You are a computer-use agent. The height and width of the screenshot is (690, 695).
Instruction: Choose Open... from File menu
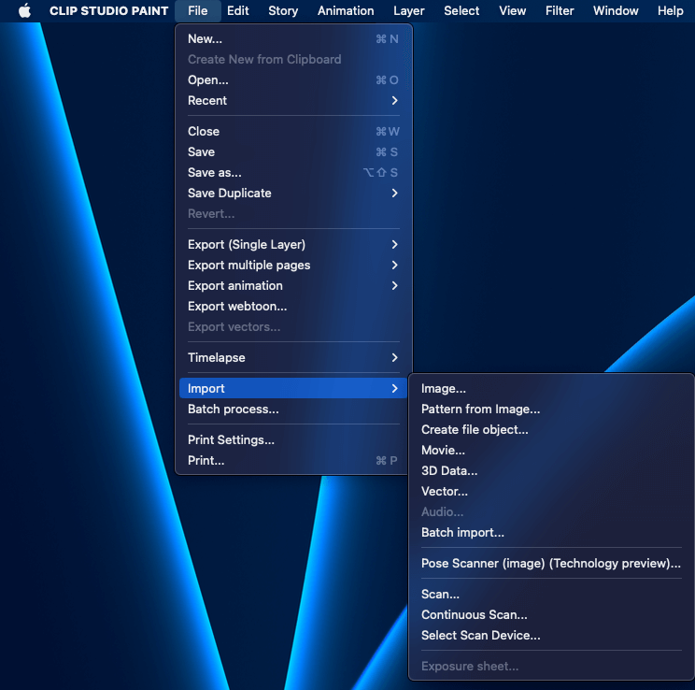[x=293, y=80]
